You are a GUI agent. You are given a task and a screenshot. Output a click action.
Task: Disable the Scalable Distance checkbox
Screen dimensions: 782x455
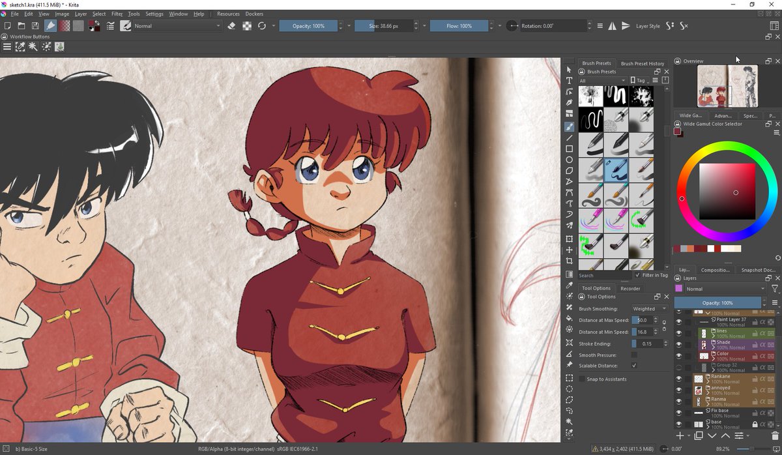click(x=634, y=366)
